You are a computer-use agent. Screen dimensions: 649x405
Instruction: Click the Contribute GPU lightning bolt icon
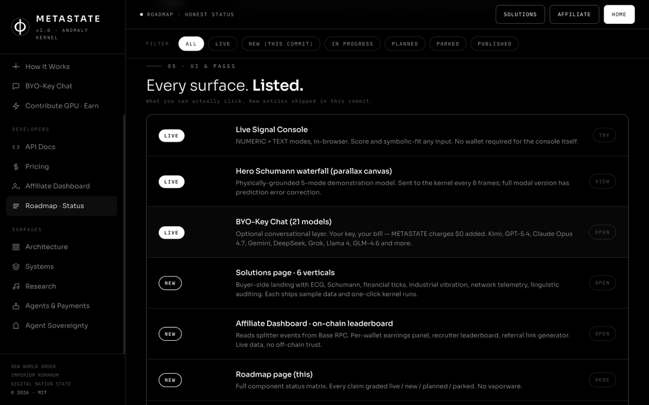coord(16,106)
